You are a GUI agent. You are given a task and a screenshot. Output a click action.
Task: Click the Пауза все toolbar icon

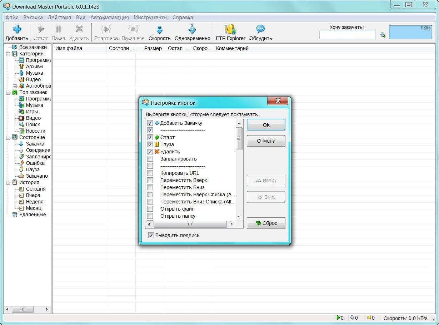(133, 29)
